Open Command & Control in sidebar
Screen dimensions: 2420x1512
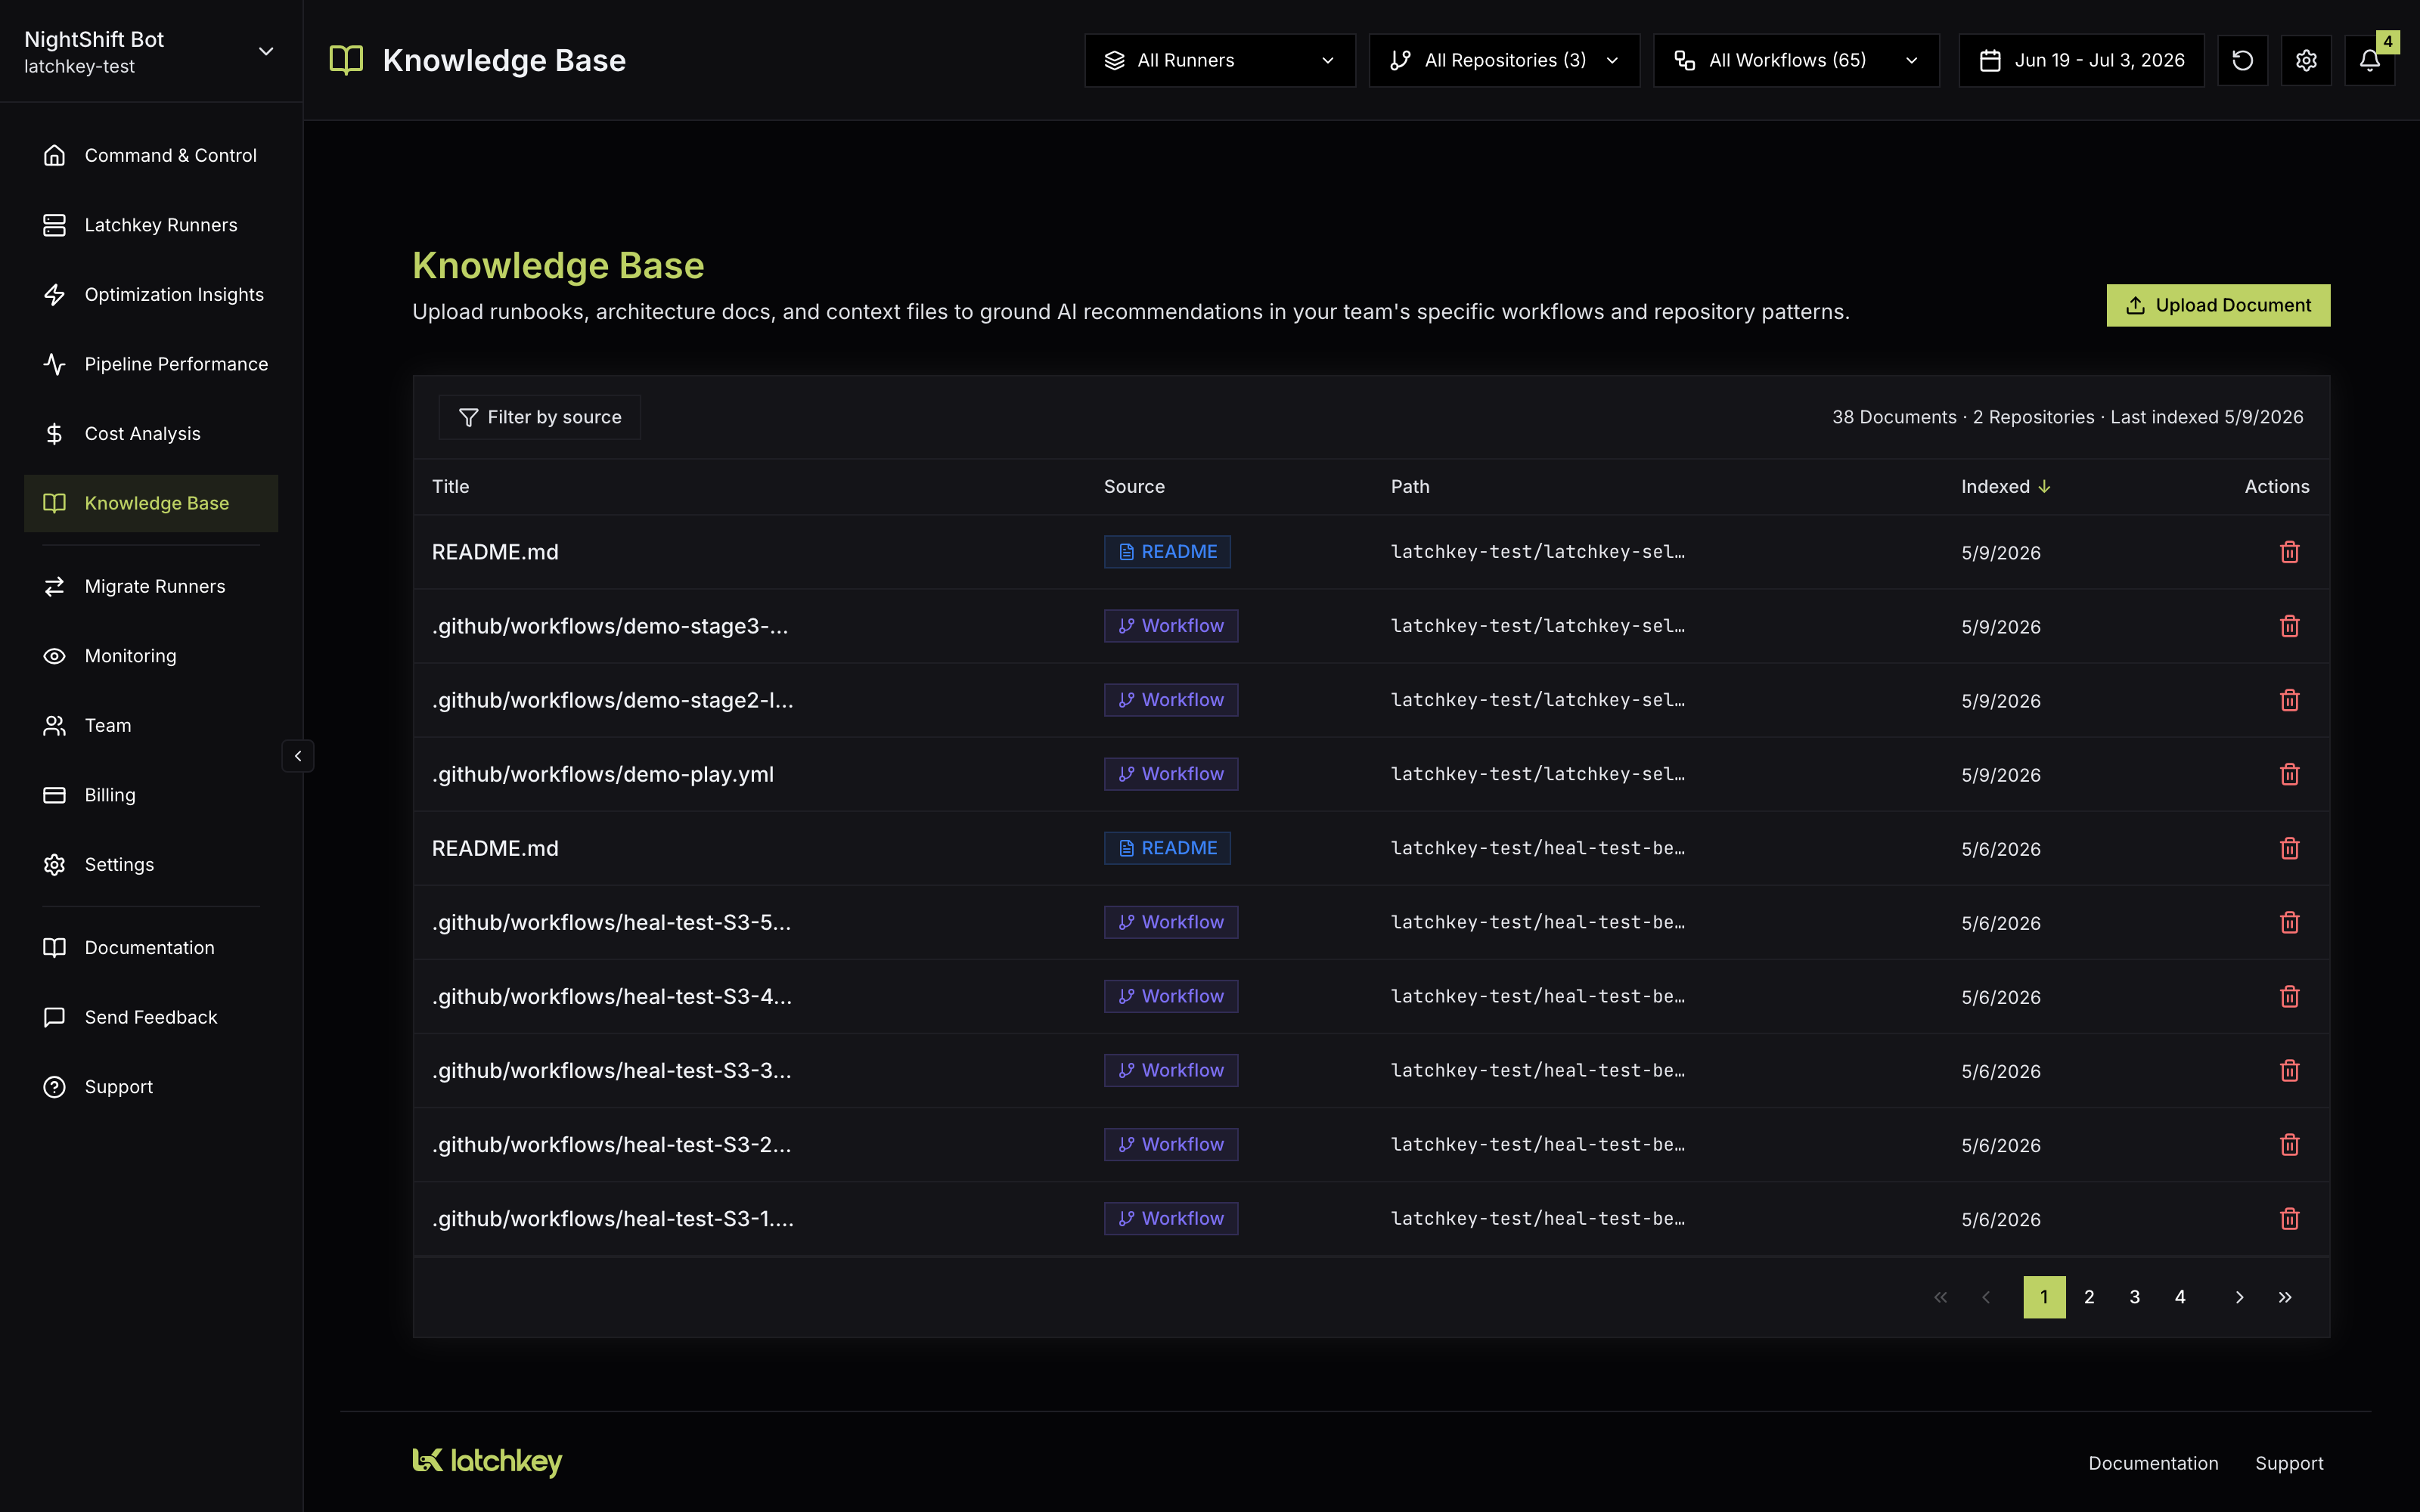tap(151, 155)
